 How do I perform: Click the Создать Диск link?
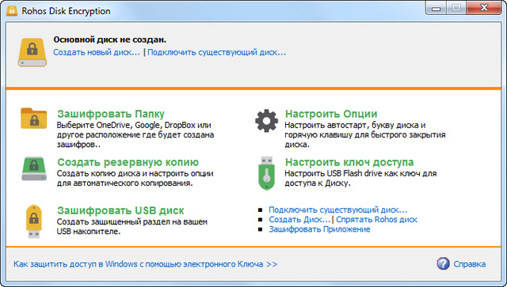(x=299, y=220)
